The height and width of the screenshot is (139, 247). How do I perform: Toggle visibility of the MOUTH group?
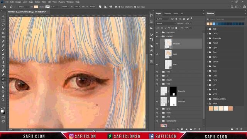tap(157, 80)
